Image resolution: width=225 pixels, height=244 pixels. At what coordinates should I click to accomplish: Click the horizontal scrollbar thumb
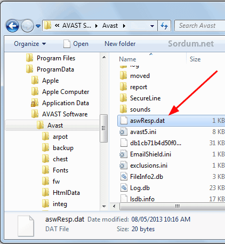pos(172,206)
